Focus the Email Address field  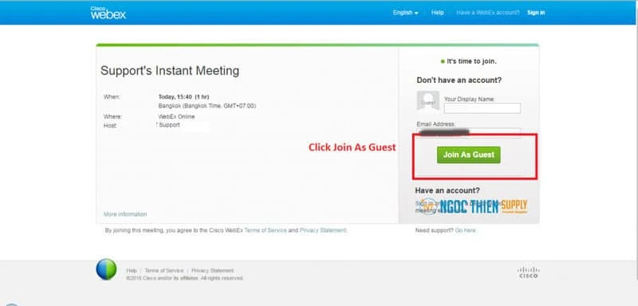click(469, 132)
